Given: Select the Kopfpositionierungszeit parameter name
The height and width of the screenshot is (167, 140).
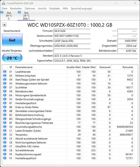Looking at the screenshot, I should coord(28,154).
